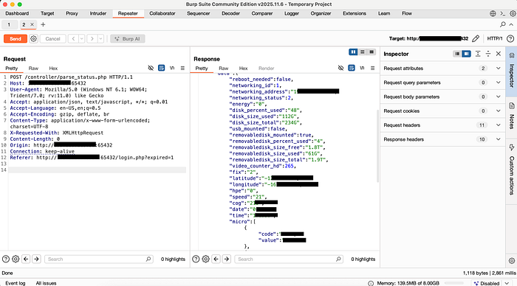Image resolution: width=517 pixels, height=286 pixels.
Task: Open Disabled dropdown in status bar
Action: (507, 283)
